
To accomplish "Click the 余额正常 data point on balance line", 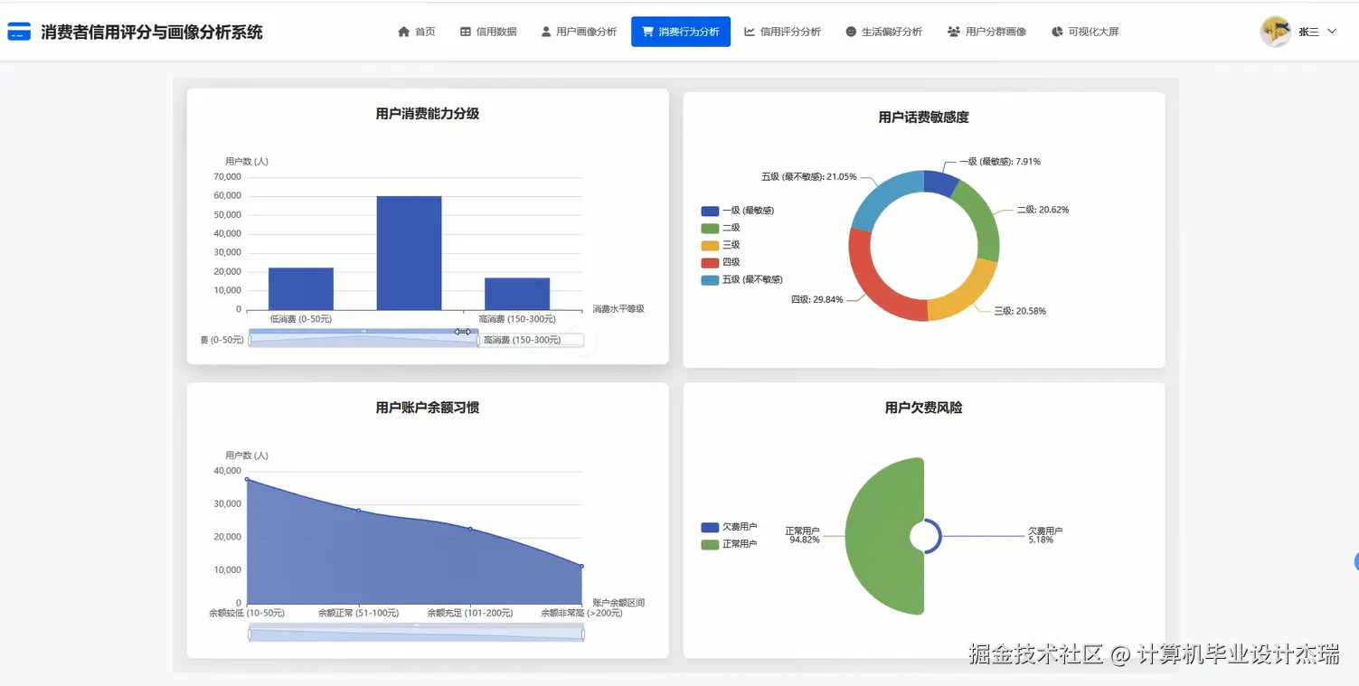I will tap(358, 511).
